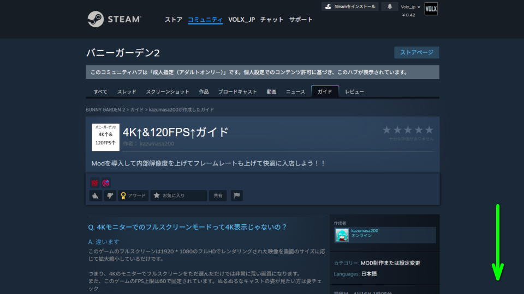Add guide to favorites with お気に入り

[x=178, y=195]
